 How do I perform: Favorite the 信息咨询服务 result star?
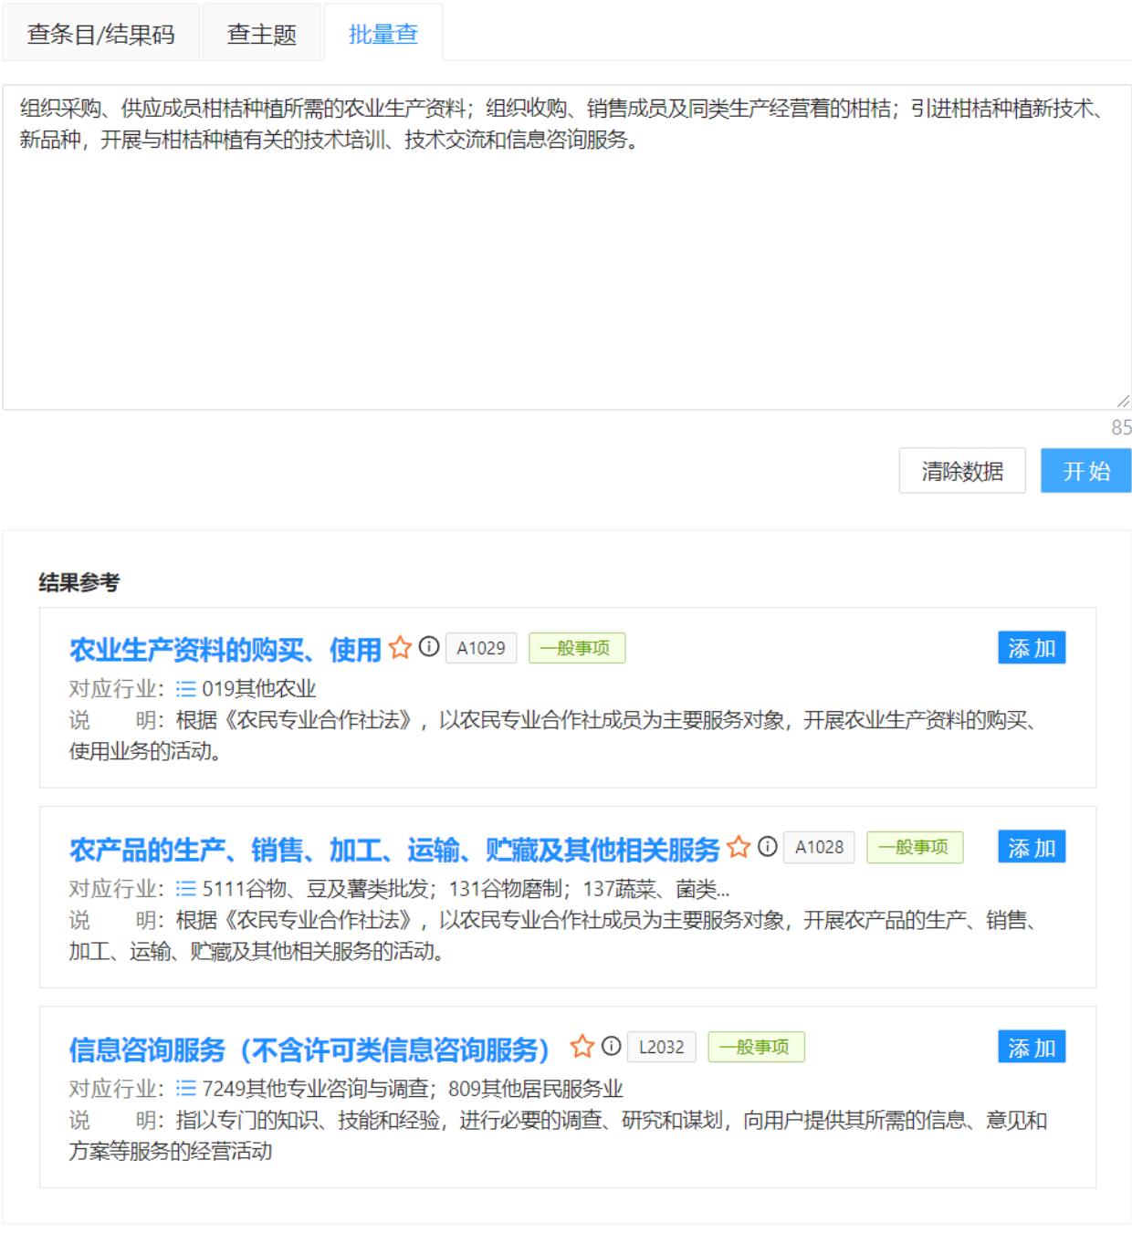(x=582, y=1047)
